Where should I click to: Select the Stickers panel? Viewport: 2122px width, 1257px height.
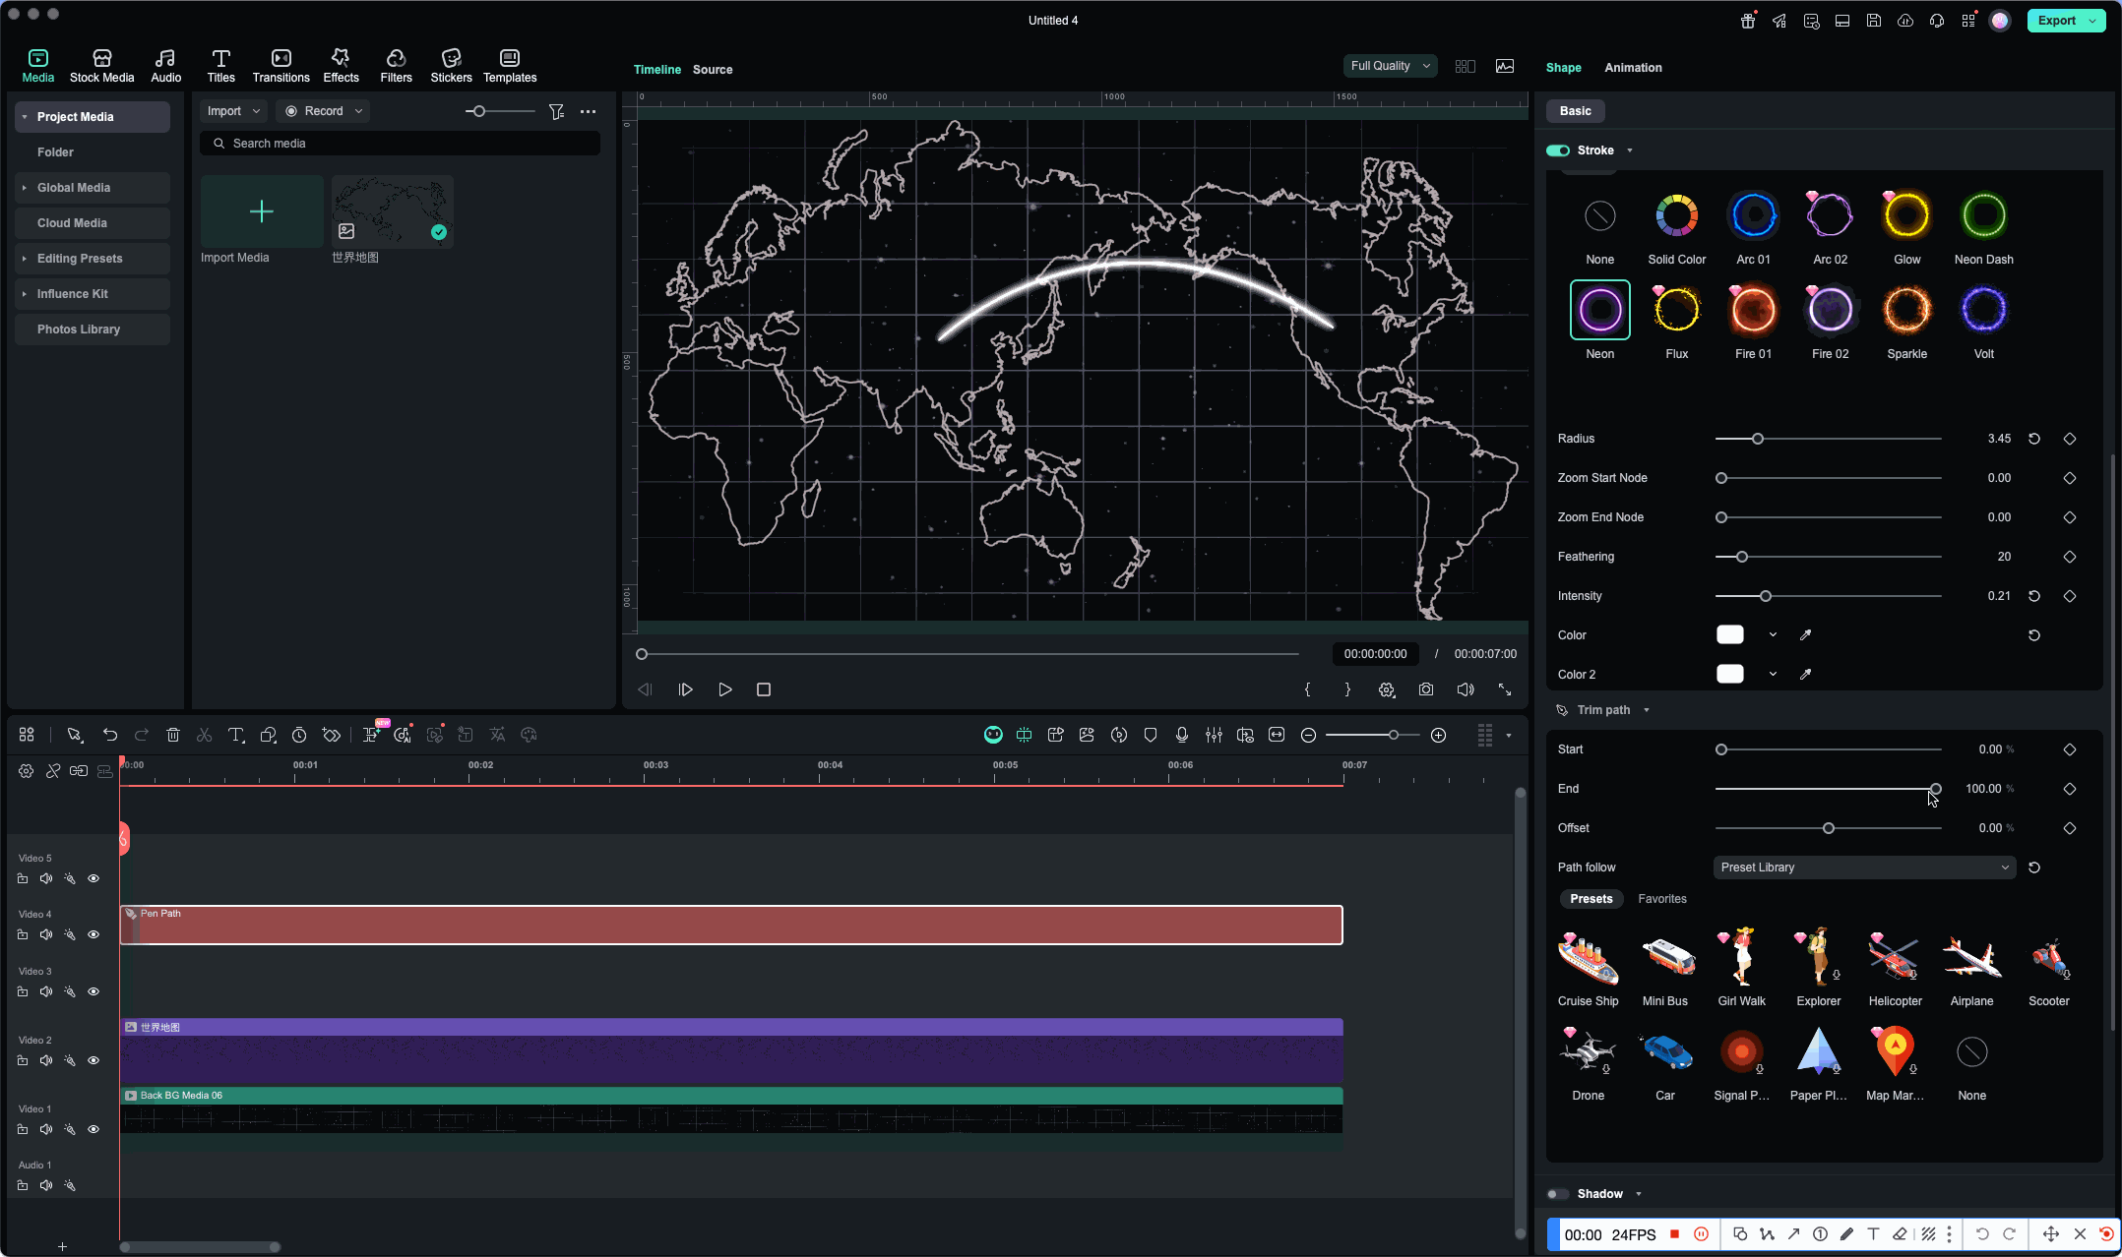(451, 65)
